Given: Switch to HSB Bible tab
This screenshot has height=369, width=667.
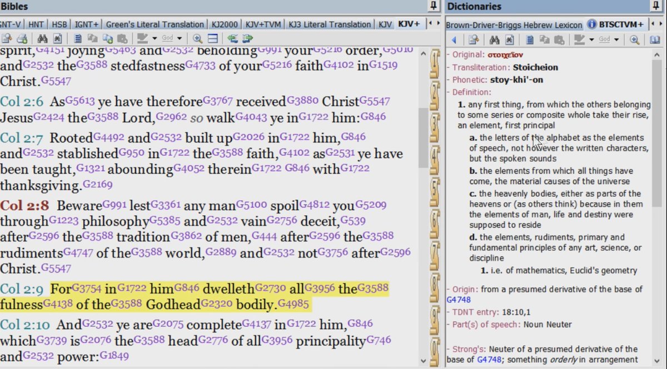Looking at the screenshot, I should click(58, 24).
